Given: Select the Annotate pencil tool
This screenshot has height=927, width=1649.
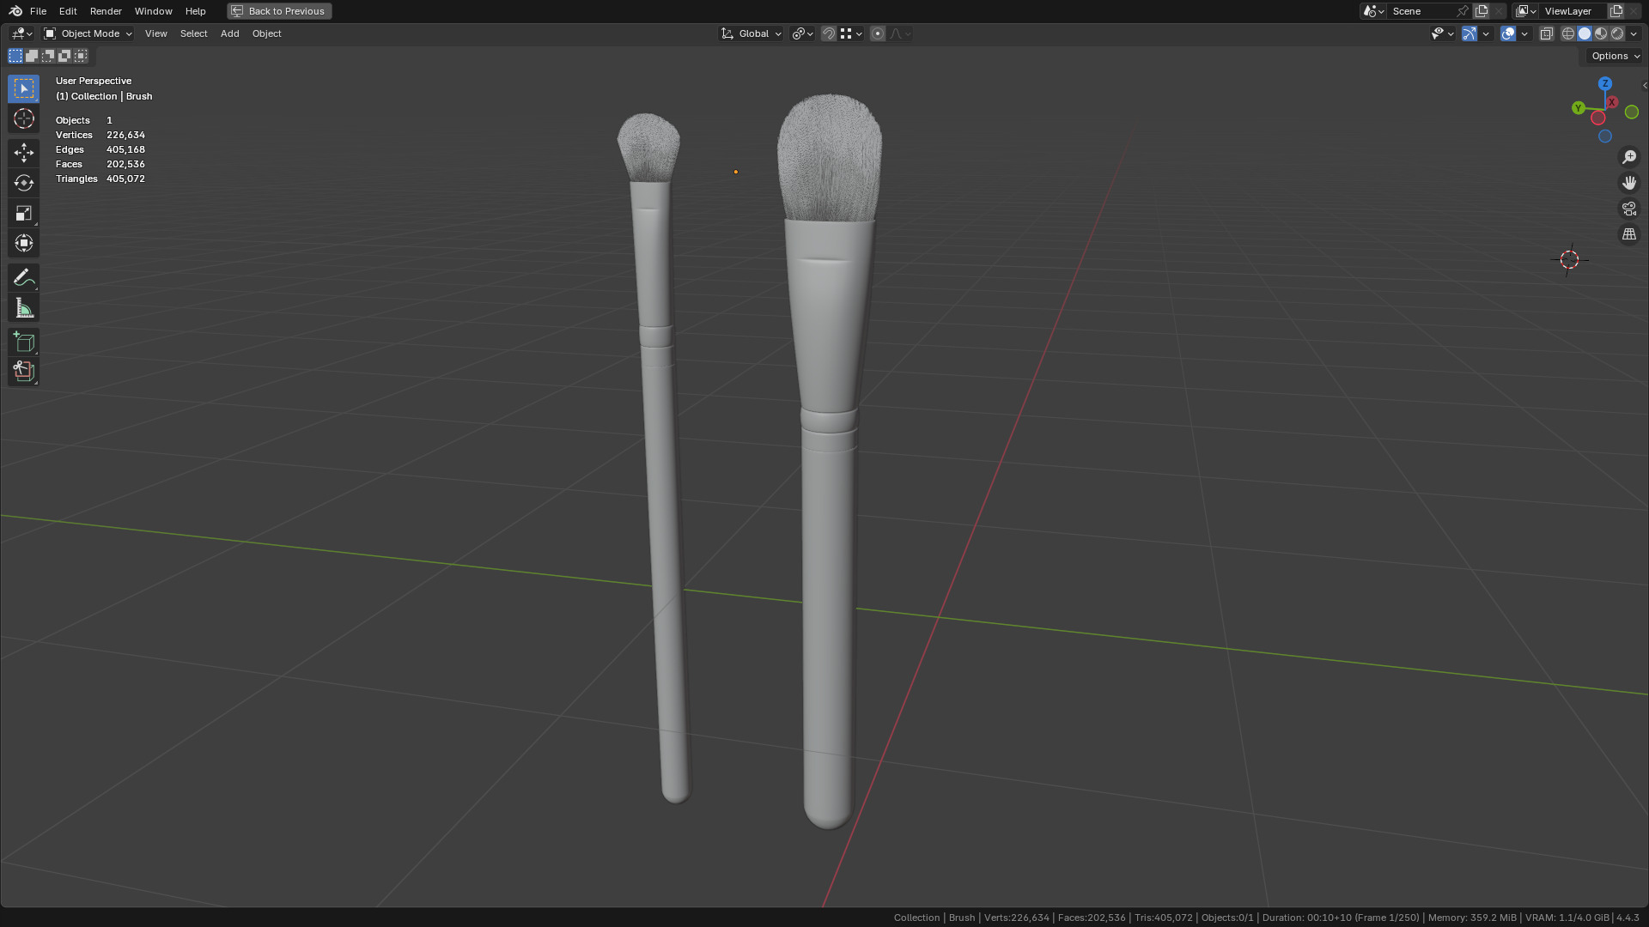Looking at the screenshot, I should [x=23, y=277].
